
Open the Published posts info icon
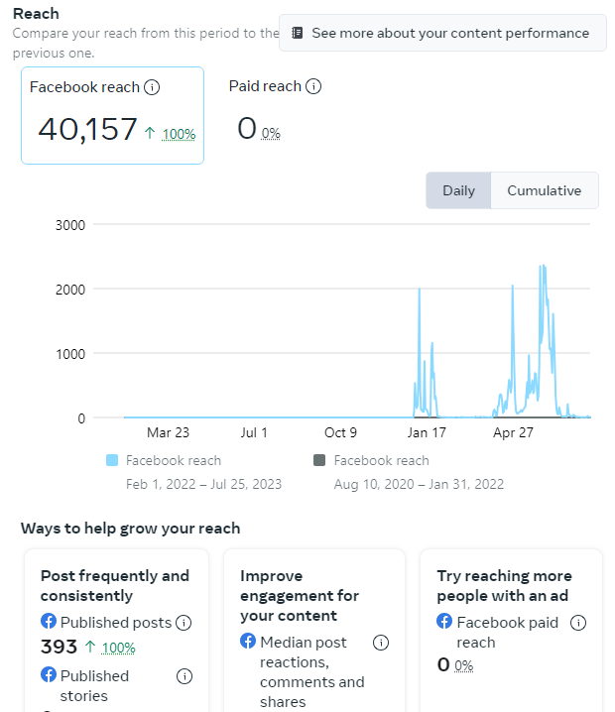tap(184, 623)
